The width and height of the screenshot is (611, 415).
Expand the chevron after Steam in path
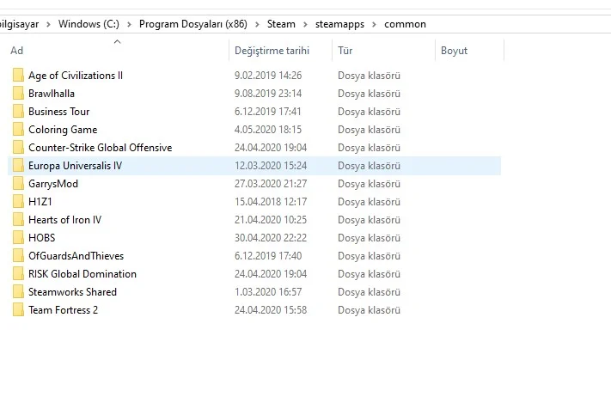(305, 25)
